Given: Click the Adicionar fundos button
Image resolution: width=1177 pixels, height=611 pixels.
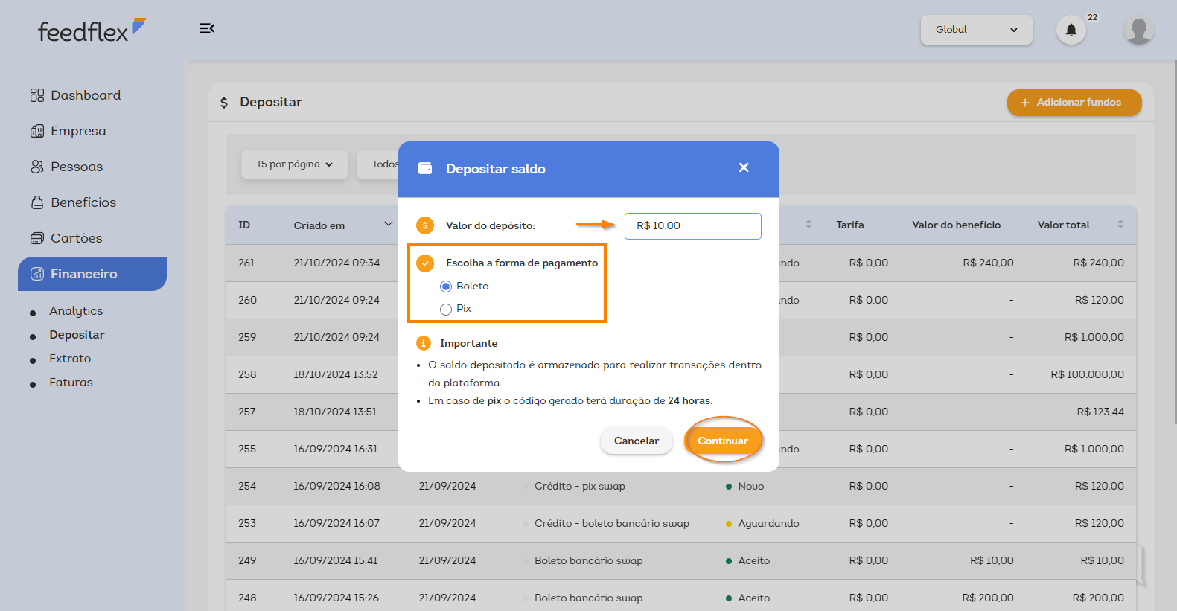Looking at the screenshot, I should (1074, 103).
